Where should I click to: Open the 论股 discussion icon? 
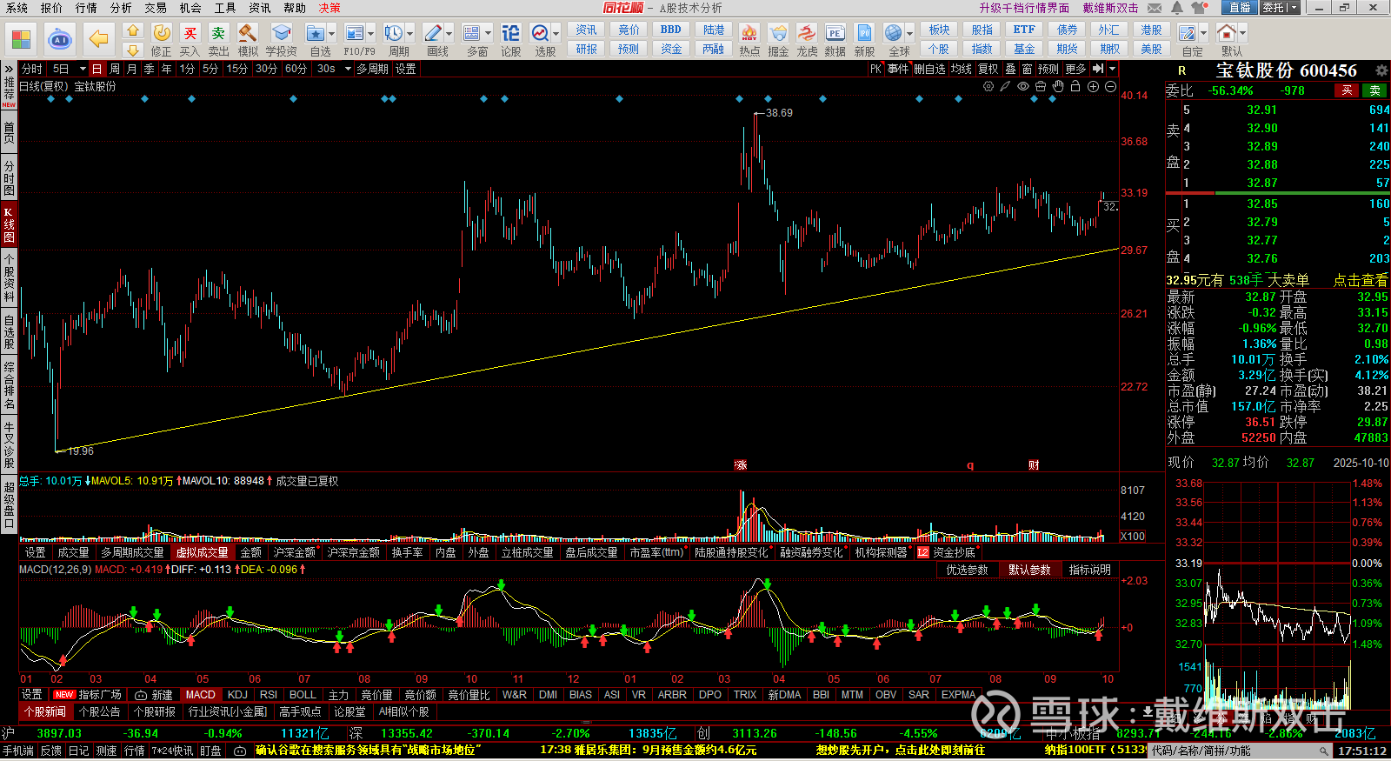tap(510, 40)
